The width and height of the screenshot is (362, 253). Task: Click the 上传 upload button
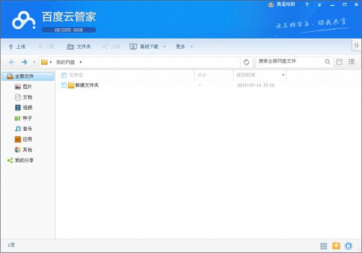pyautogui.click(x=16, y=46)
